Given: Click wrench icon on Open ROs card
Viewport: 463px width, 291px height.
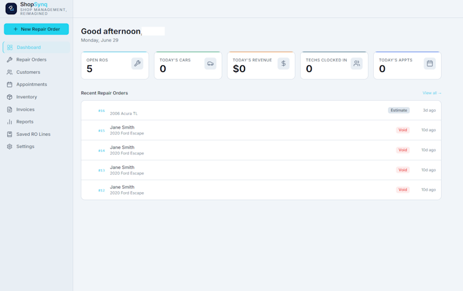Looking at the screenshot, I should [x=137, y=63].
